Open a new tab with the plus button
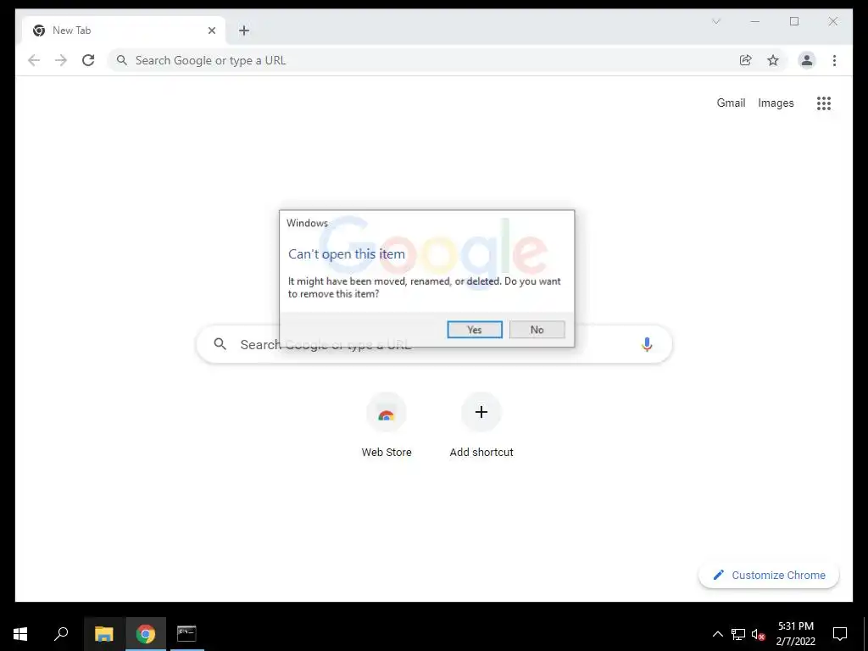This screenshot has height=651, width=868. pos(244,31)
